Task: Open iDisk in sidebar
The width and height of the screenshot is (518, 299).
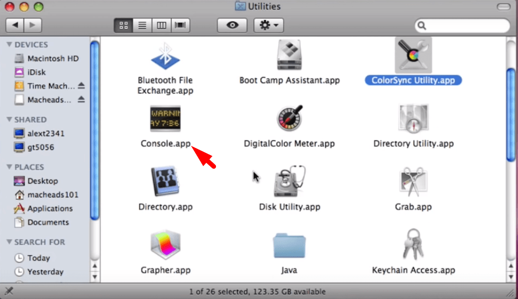Action: click(30, 72)
